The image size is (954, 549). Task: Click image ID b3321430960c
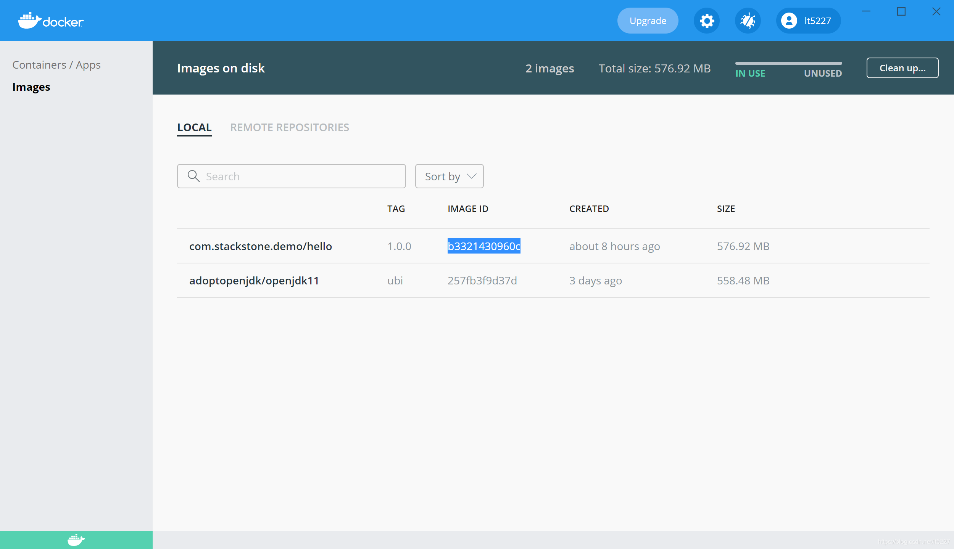click(484, 246)
